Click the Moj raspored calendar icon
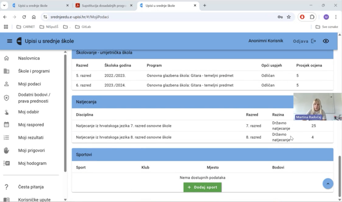342x202 pixels. coord(6,125)
